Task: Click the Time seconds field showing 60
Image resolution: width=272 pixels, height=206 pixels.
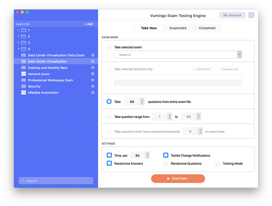Action: 137,155
